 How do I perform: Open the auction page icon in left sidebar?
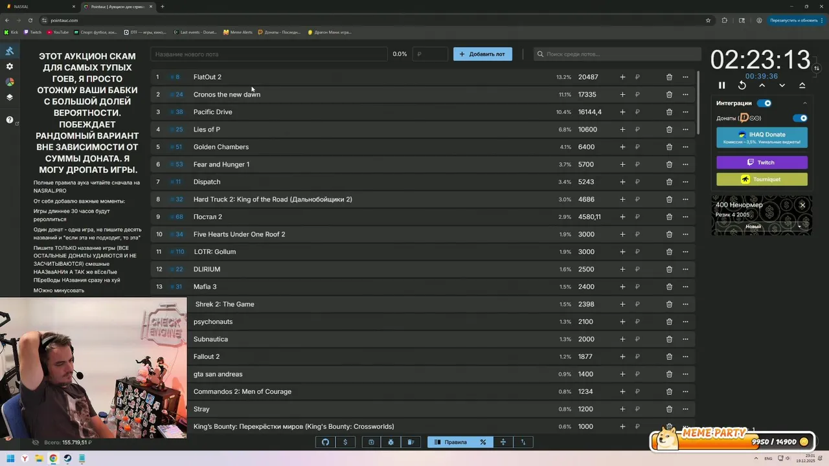10,51
